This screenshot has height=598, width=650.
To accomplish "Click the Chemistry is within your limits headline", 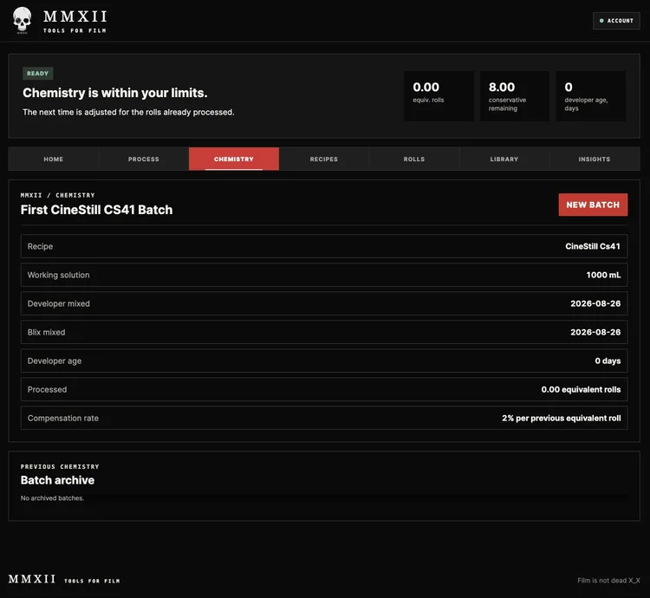I will pyautogui.click(x=114, y=93).
